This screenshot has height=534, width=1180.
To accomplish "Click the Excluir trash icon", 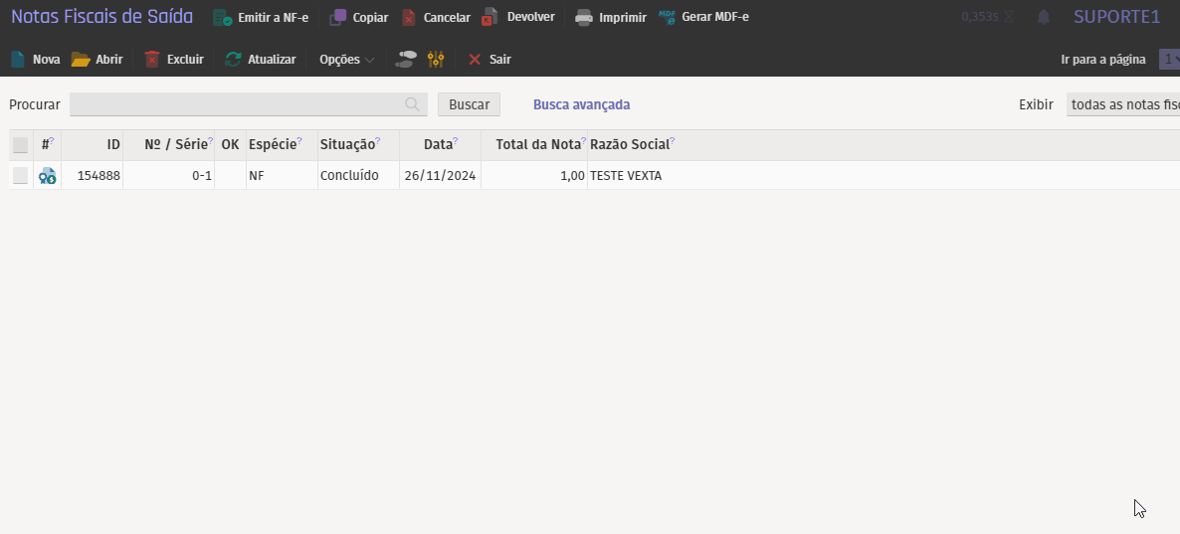I will [152, 60].
